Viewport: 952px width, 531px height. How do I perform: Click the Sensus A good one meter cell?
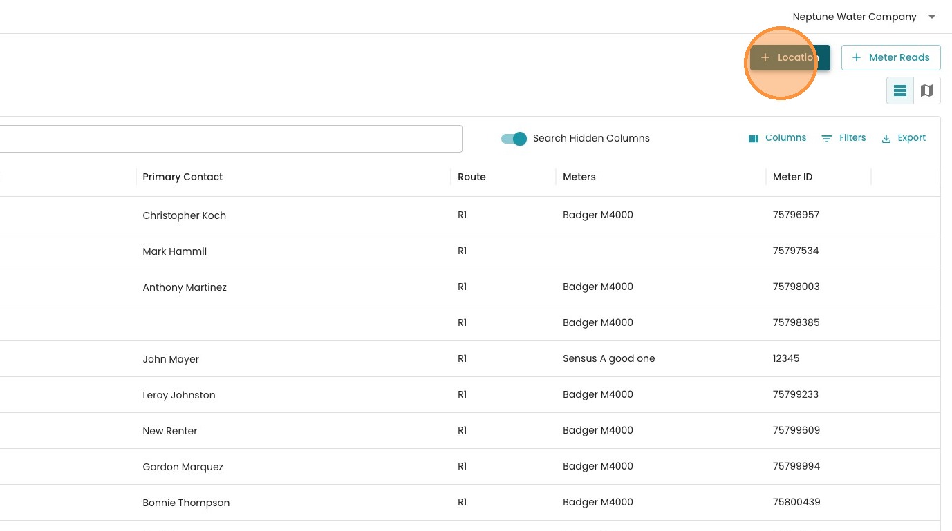point(608,358)
